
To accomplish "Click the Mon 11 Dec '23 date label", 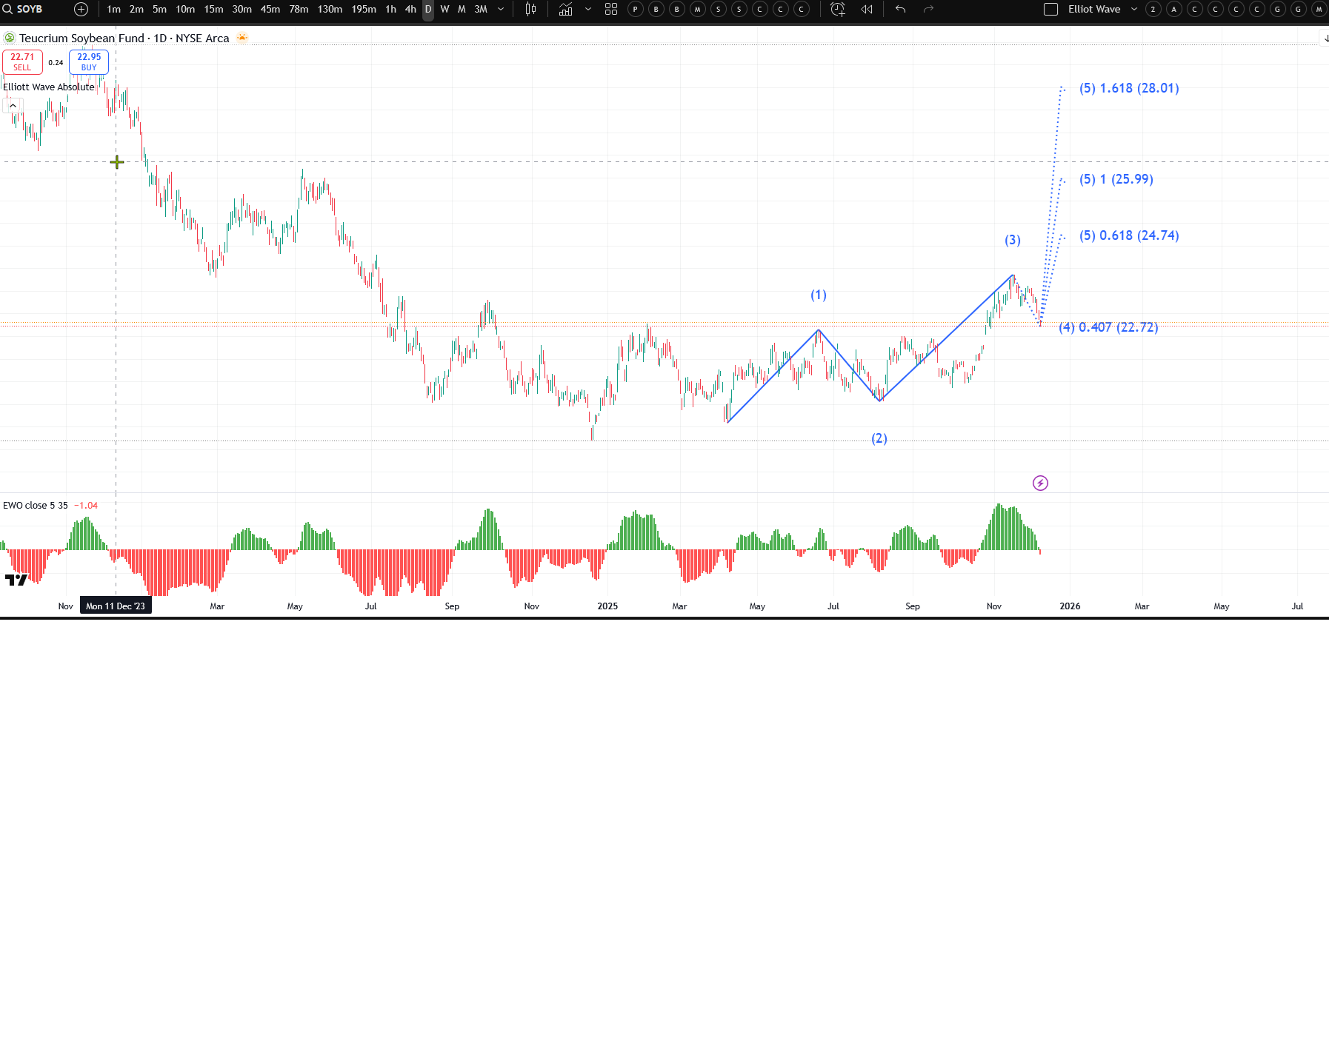I will point(116,606).
